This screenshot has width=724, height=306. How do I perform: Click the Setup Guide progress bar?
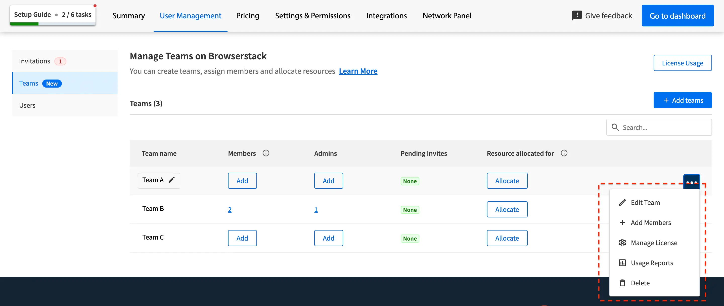coord(53,24)
